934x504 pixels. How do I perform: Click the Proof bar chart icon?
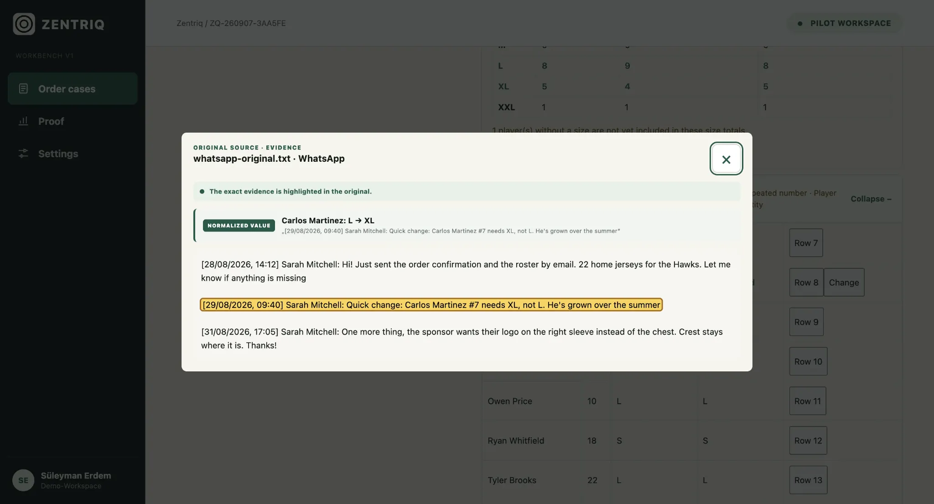pyautogui.click(x=23, y=121)
